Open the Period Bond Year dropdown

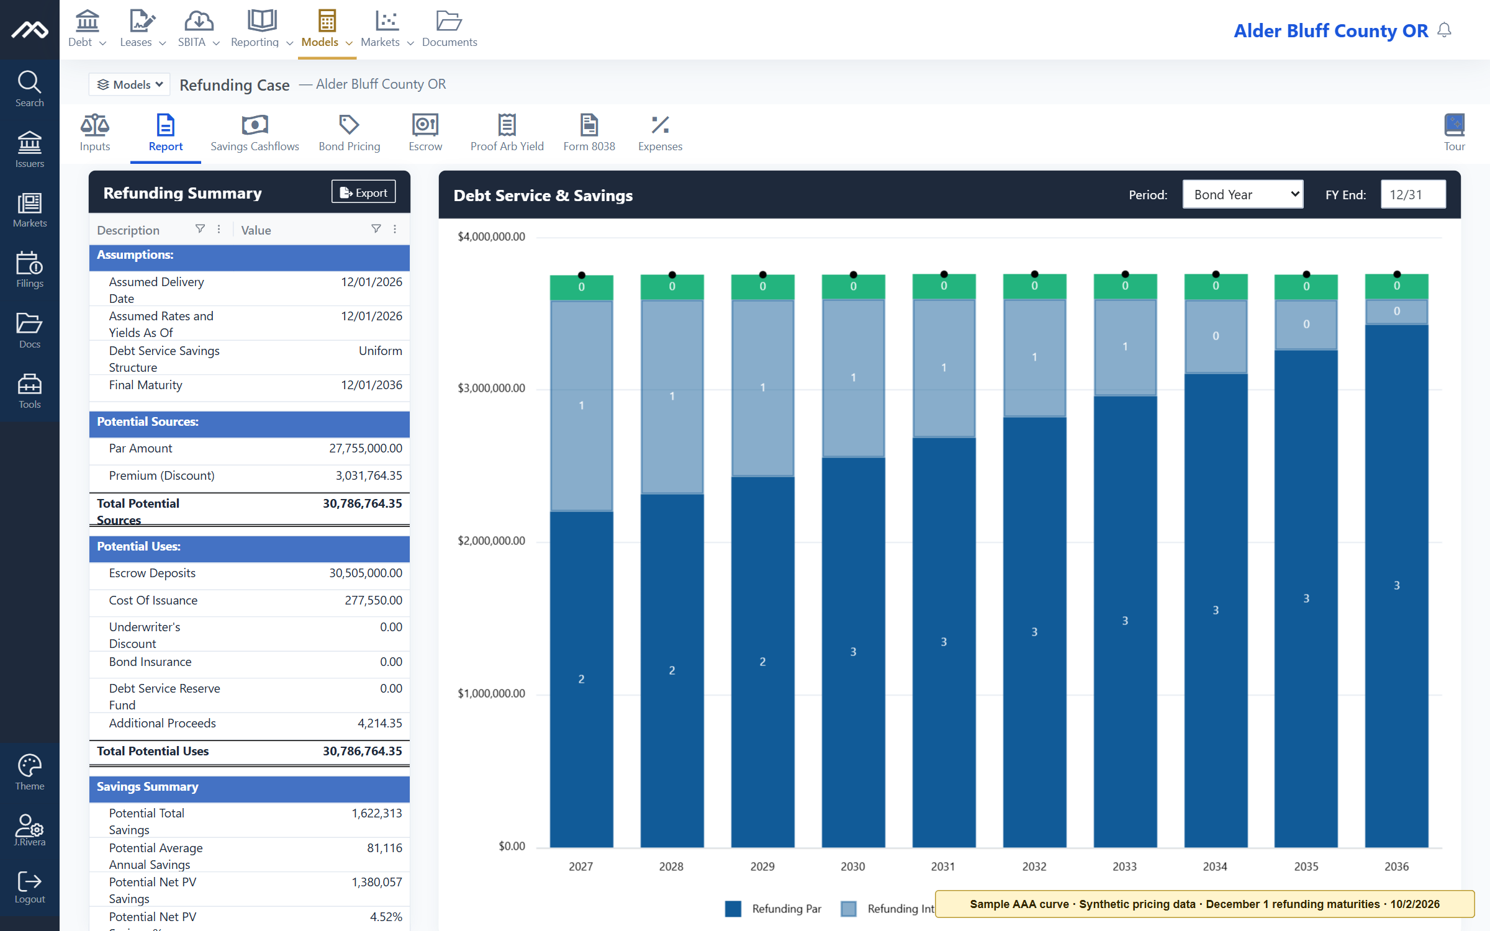click(x=1243, y=194)
